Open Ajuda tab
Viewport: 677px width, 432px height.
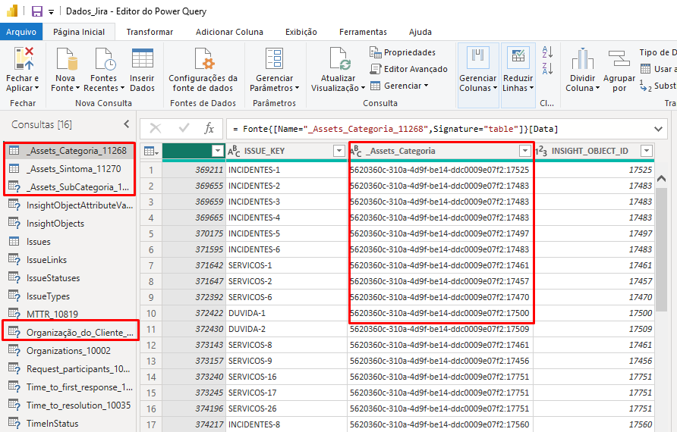(420, 32)
